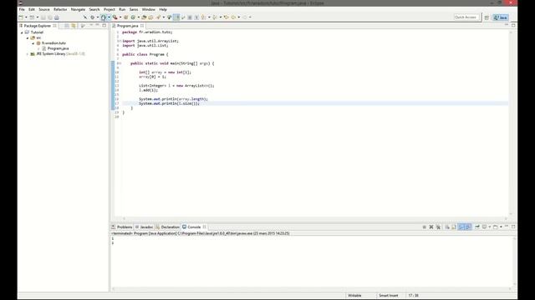Image resolution: width=535 pixels, height=300 pixels.
Task: Expand the JRE System Library node
Action: coord(28,54)
